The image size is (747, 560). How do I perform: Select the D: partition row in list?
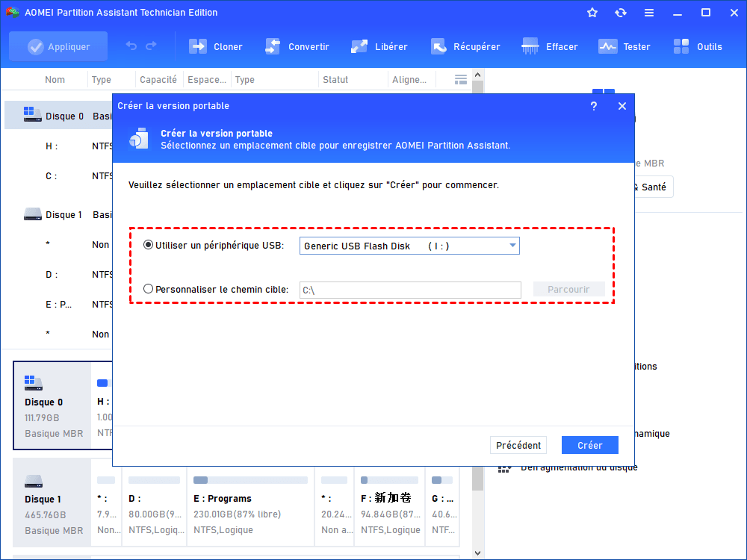(x=58, y=274)
